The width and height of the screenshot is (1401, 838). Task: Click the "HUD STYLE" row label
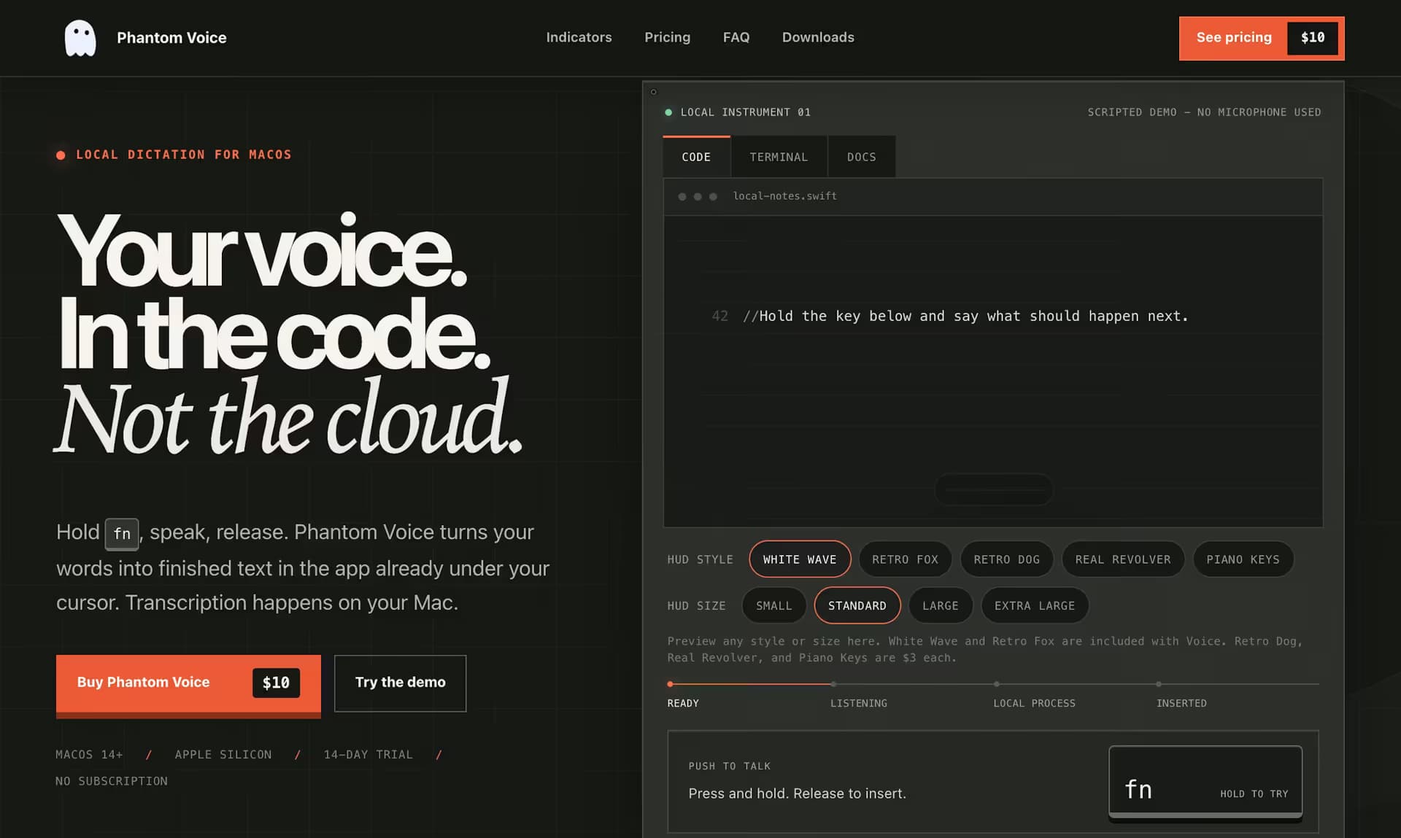pyautogui.click(x=700, y=559)
